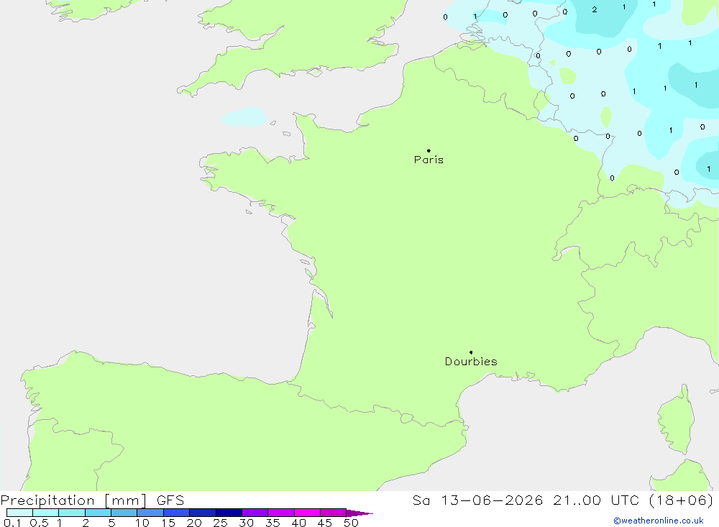The image size is (719, 527).
Task: Select the dot marker above Paris
Action: tap(429, 150)
